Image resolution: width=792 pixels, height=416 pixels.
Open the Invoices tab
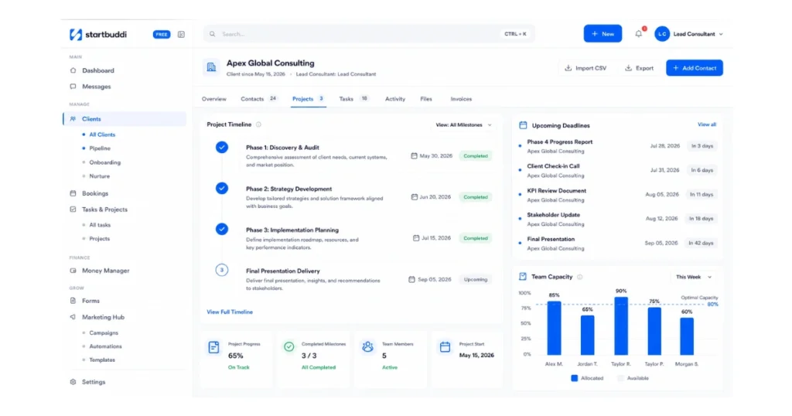click(x=461, y=99)
